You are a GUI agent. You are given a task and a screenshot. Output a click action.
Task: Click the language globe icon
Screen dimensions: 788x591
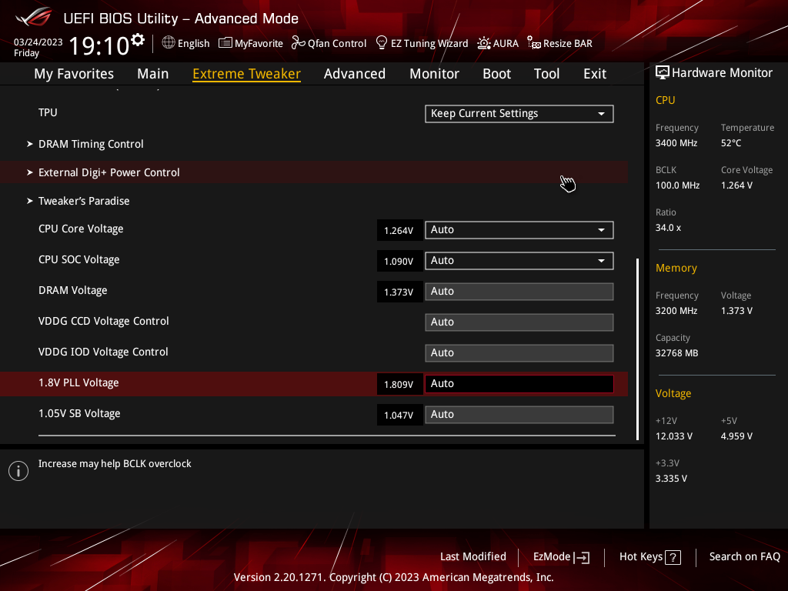[169, 43]
